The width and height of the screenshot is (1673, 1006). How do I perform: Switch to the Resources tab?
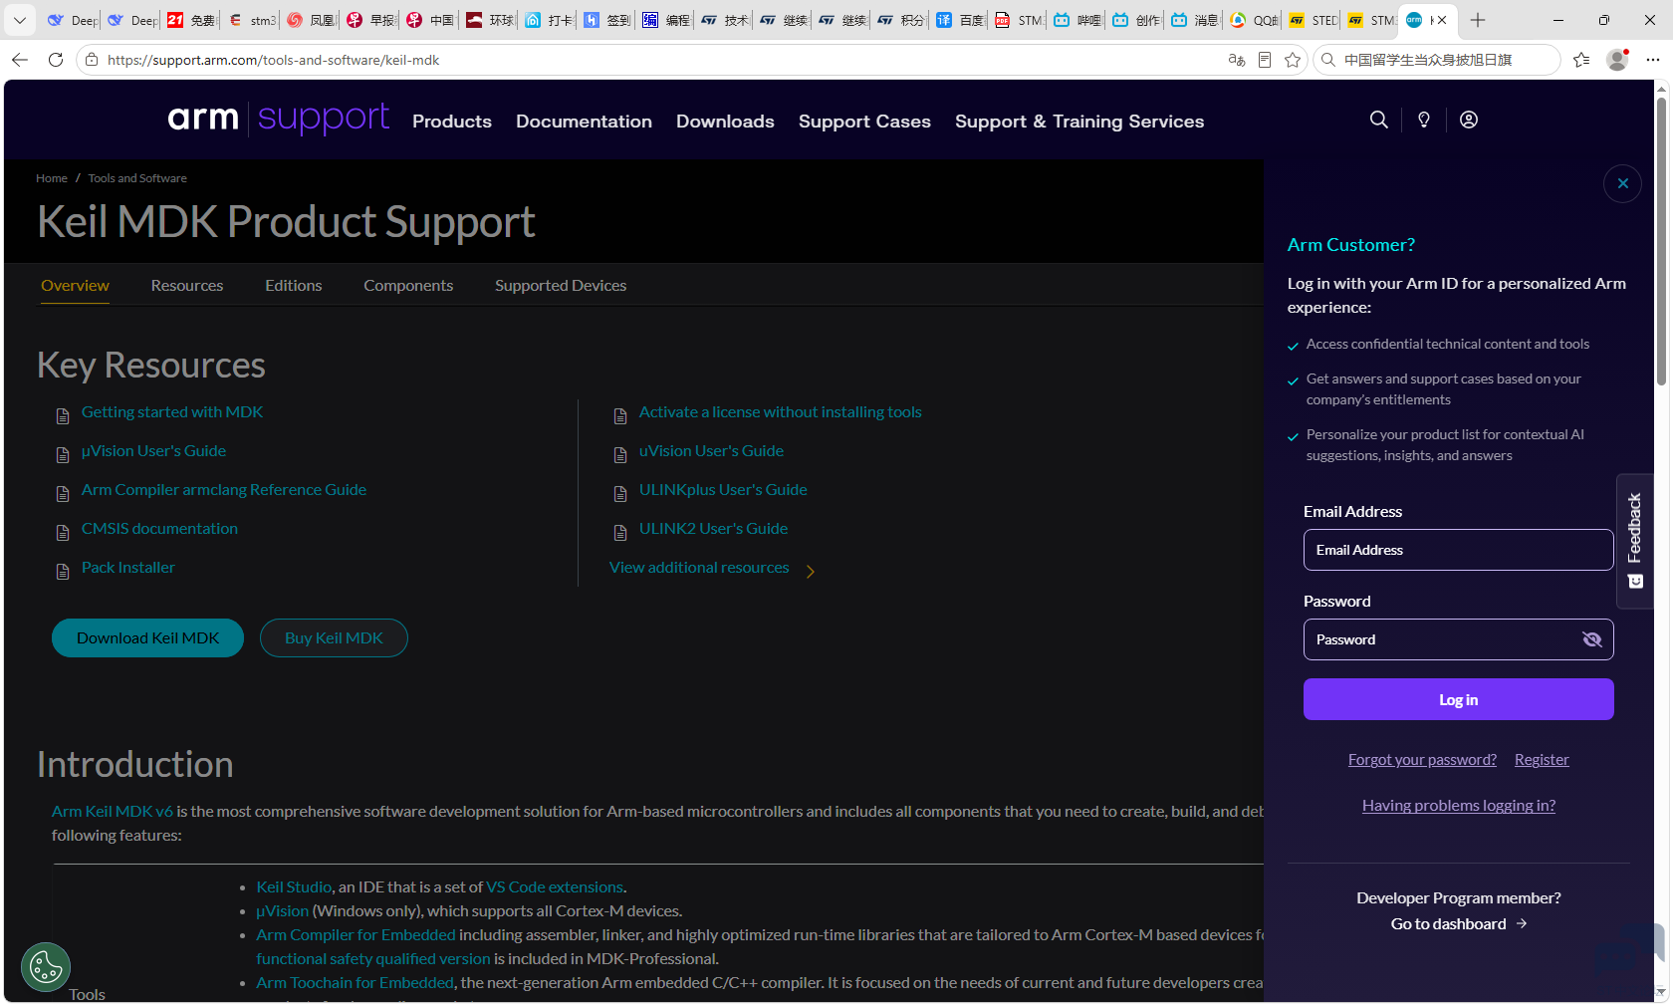187,286
